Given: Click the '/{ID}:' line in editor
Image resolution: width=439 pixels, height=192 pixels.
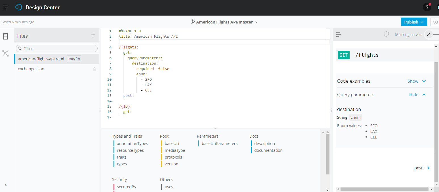Looking at the screenshot, I should (126, 106).
